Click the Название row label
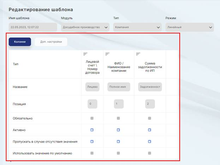 pos(20,87)
